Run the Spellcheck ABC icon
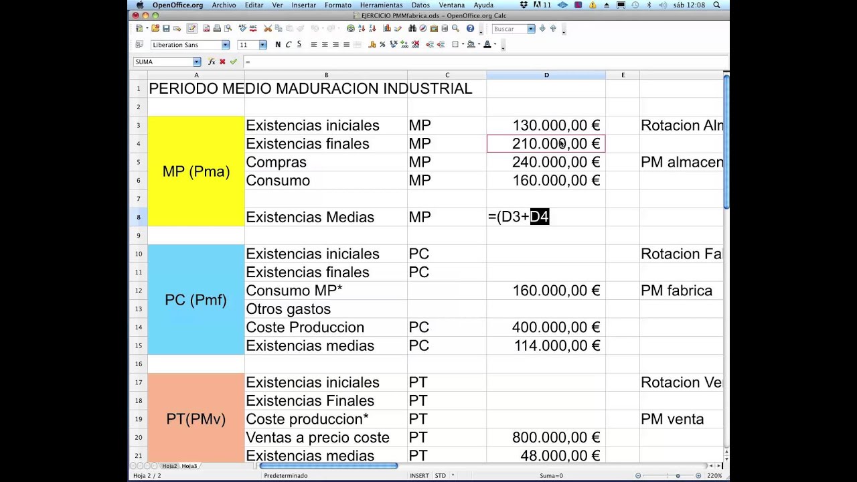Image resolution: width=857 pixels, height=482 pixels. click(x=242, y=29)
